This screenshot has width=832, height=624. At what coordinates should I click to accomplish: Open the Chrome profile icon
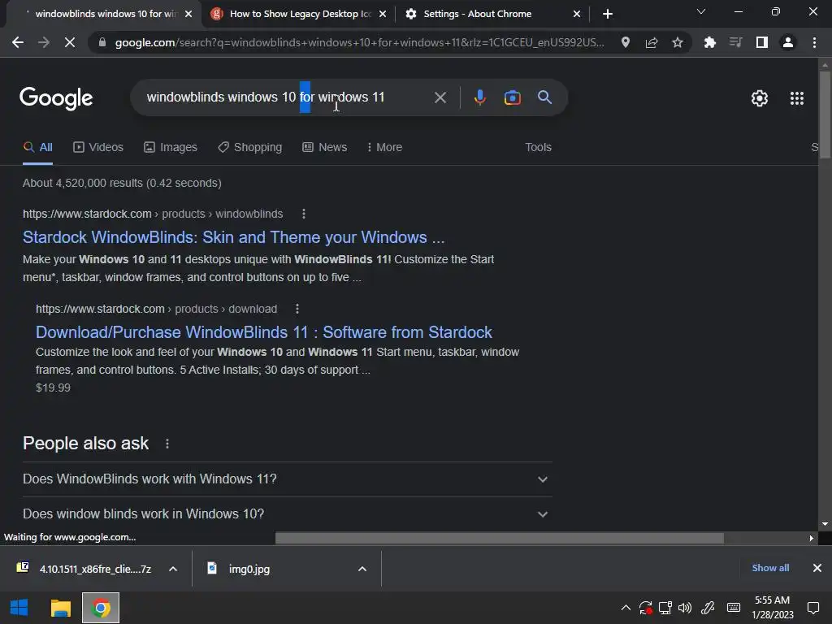788,42
